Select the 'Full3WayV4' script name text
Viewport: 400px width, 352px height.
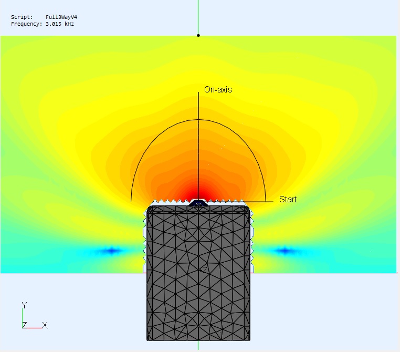coord(61,17)
